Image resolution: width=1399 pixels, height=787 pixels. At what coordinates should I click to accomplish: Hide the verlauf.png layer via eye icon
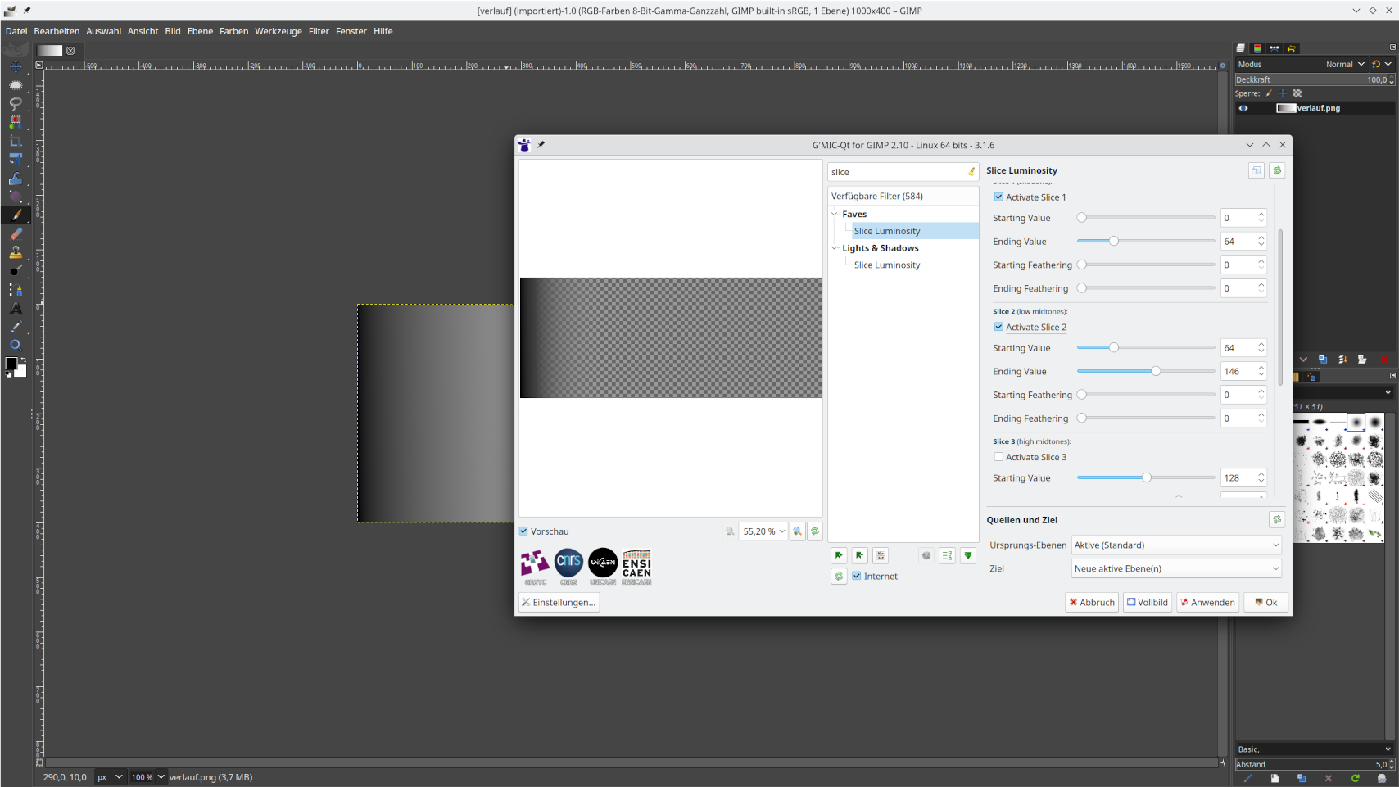click(1243, 108)
